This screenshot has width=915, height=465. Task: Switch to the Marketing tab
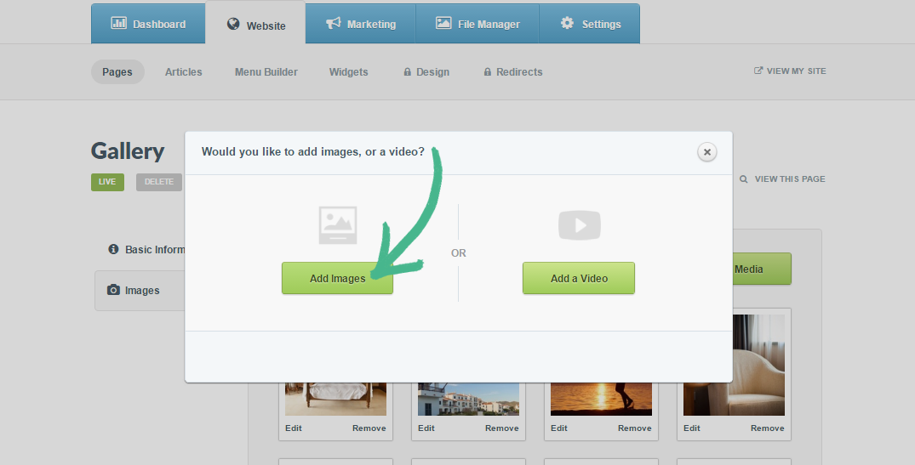tap(361, 24)
